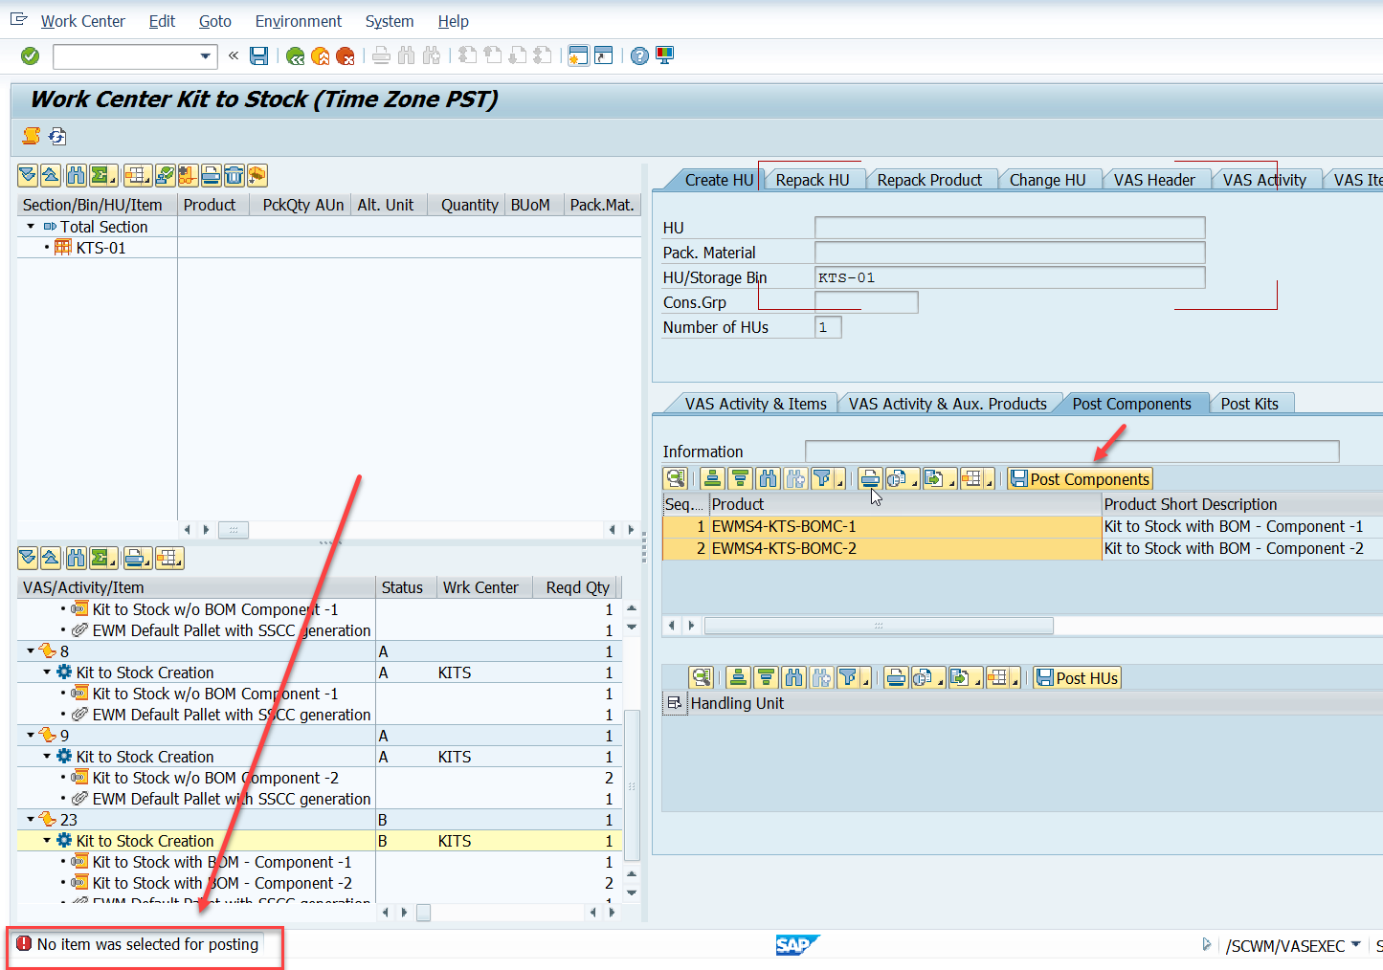Open the Layout dropdown in the Post Components toolbar

[977, 478]
